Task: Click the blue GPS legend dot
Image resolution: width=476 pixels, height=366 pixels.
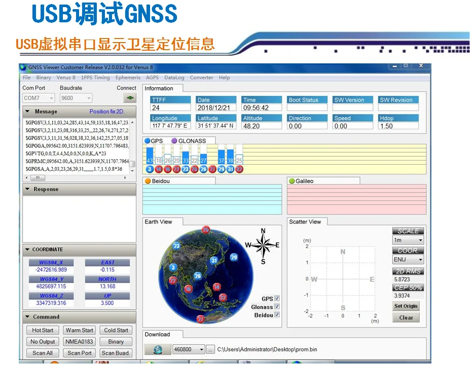Action: coord(148,141)
